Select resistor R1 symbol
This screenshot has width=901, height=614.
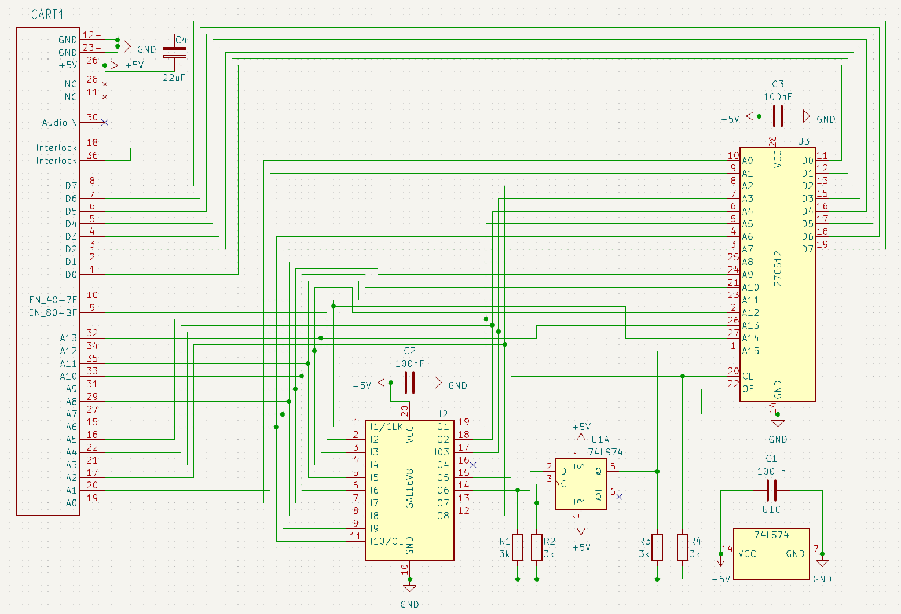coord(517,547)
